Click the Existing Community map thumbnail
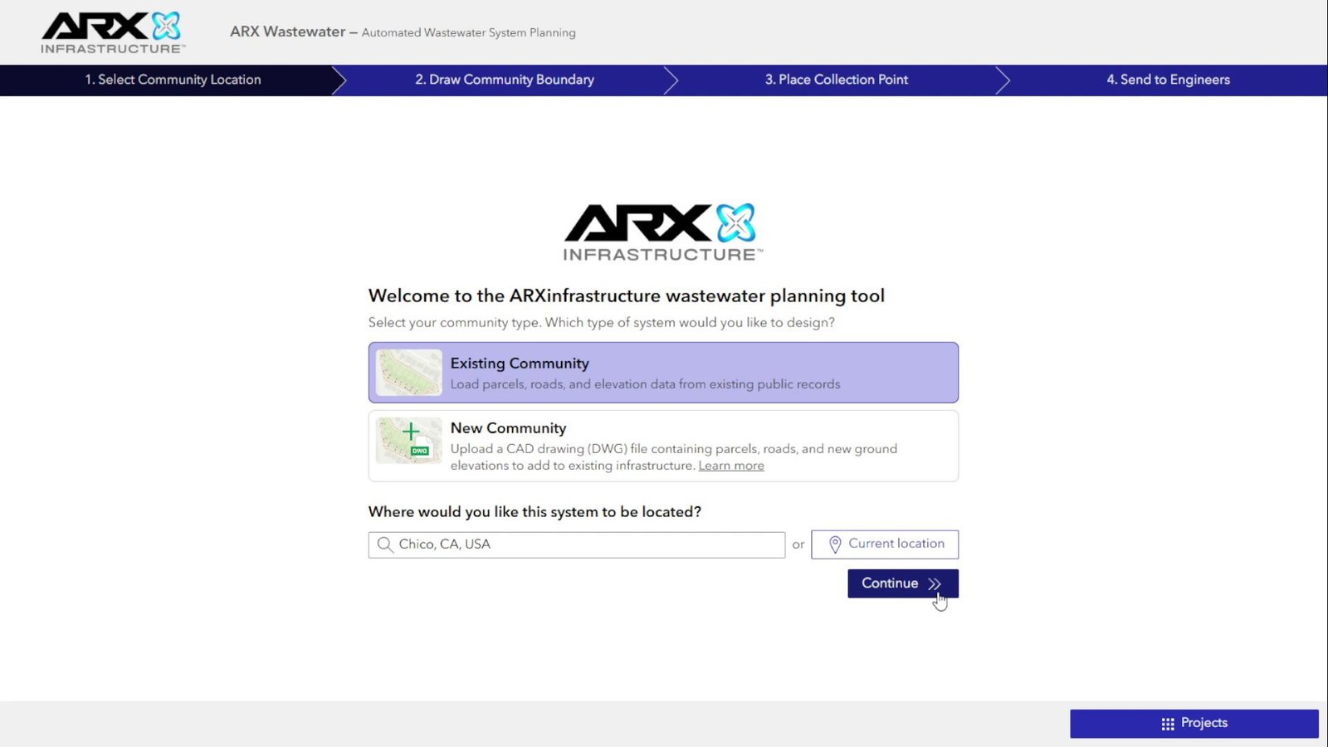 [x=409, y=373]
